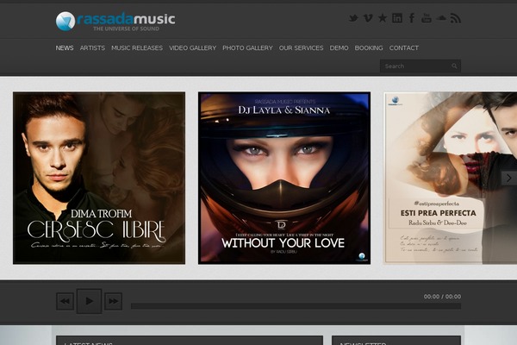
Task: Go to the News menu item
Action: tap(65, 48)
